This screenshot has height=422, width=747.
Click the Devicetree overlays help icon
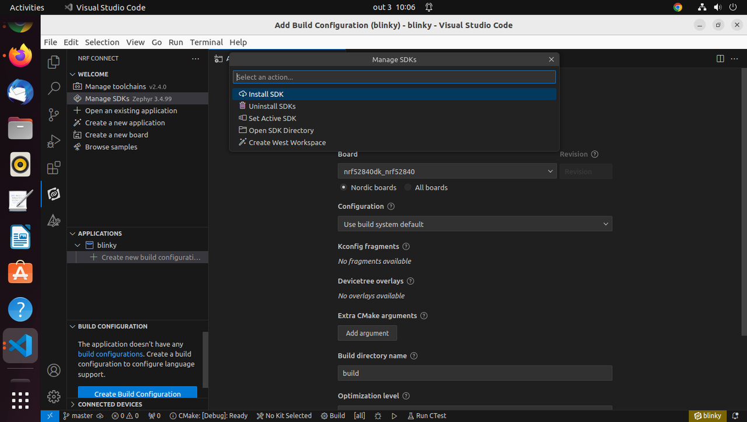(x=410, y=281)
